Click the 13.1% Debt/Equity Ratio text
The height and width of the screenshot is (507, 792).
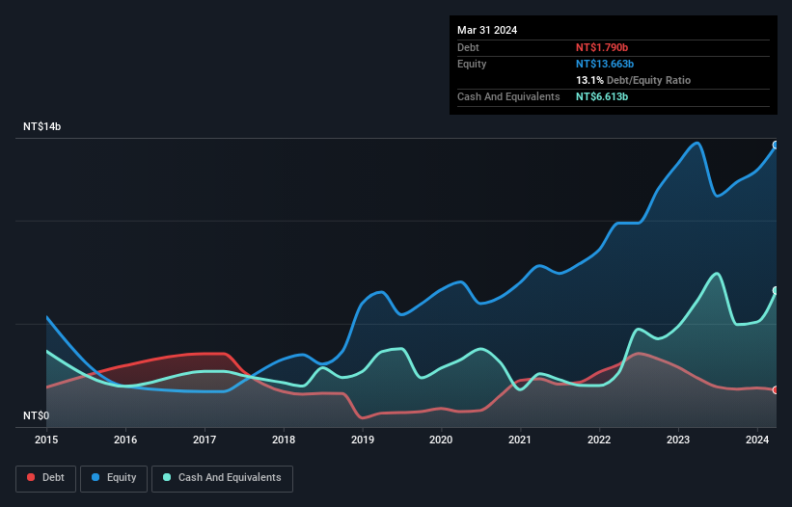(x=633, y=80)
